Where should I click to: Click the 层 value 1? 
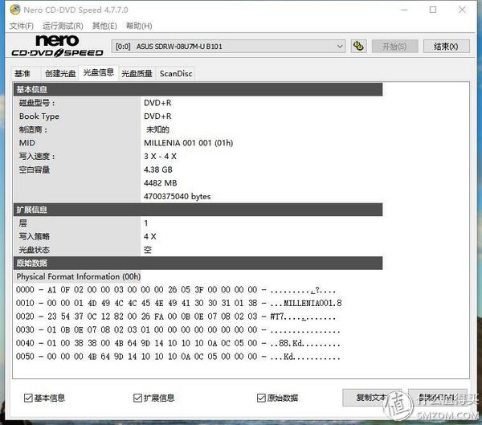click(x=146, y=223)
